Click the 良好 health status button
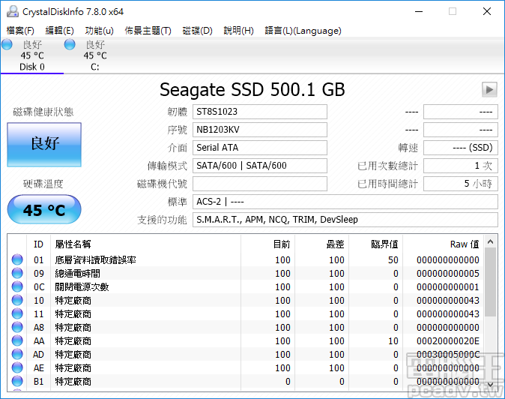 pos(44,145)
